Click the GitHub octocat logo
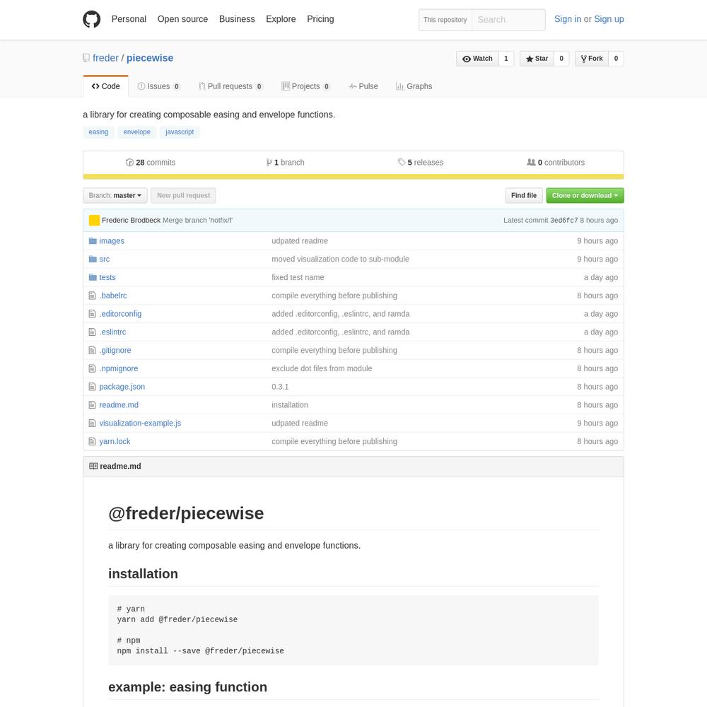707x707 pixels. tap(91, 19)
